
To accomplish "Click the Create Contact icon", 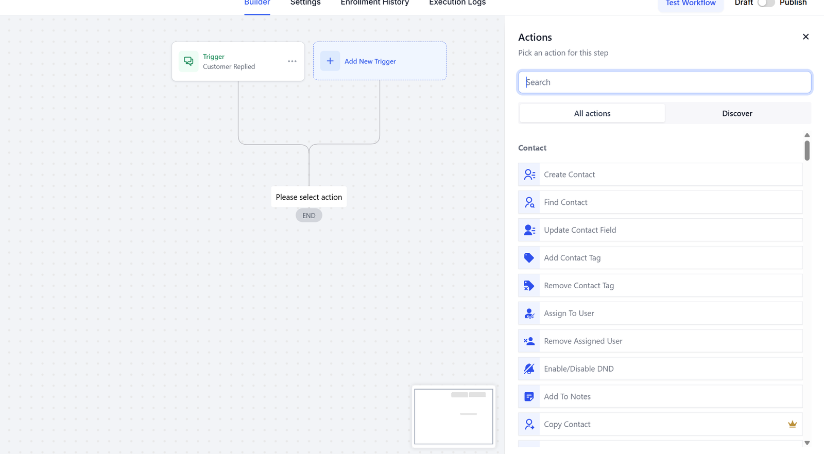I will (x=529, y=174).
